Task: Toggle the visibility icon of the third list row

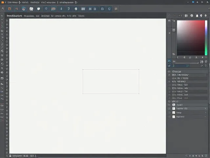Action: pos(169,81)
